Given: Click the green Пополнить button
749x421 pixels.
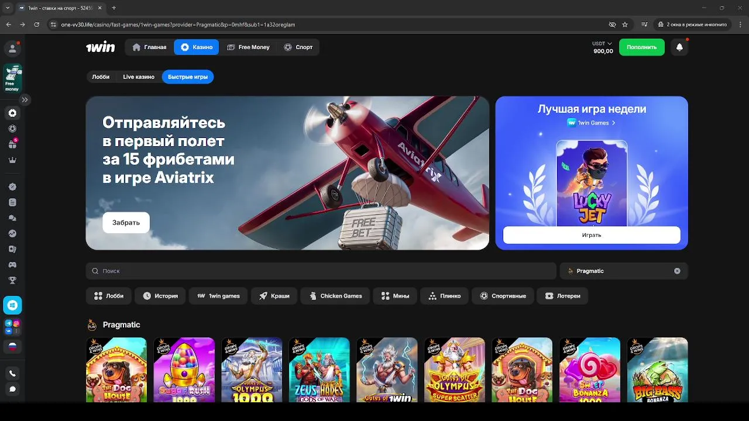Looking at the screenshot, I should pos(642,47).
